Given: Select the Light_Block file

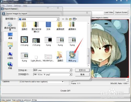Looking at the screenshot, I should click(36, 59).
